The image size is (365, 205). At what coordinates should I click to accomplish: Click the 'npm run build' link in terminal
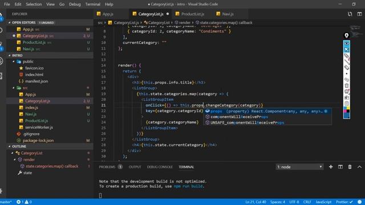click(189, 186)
